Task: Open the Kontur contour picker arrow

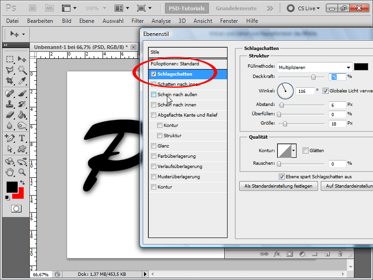Action: point(294,150)
